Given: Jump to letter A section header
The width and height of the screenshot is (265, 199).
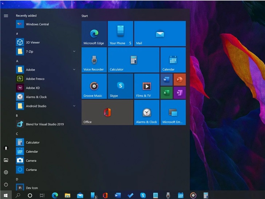Looking at the screenshot, I should pos(17,61).
